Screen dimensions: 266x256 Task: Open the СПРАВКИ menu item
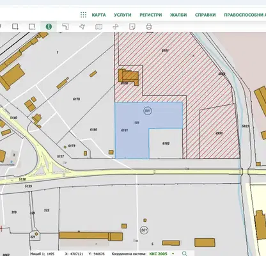click(x=205, y=15)
